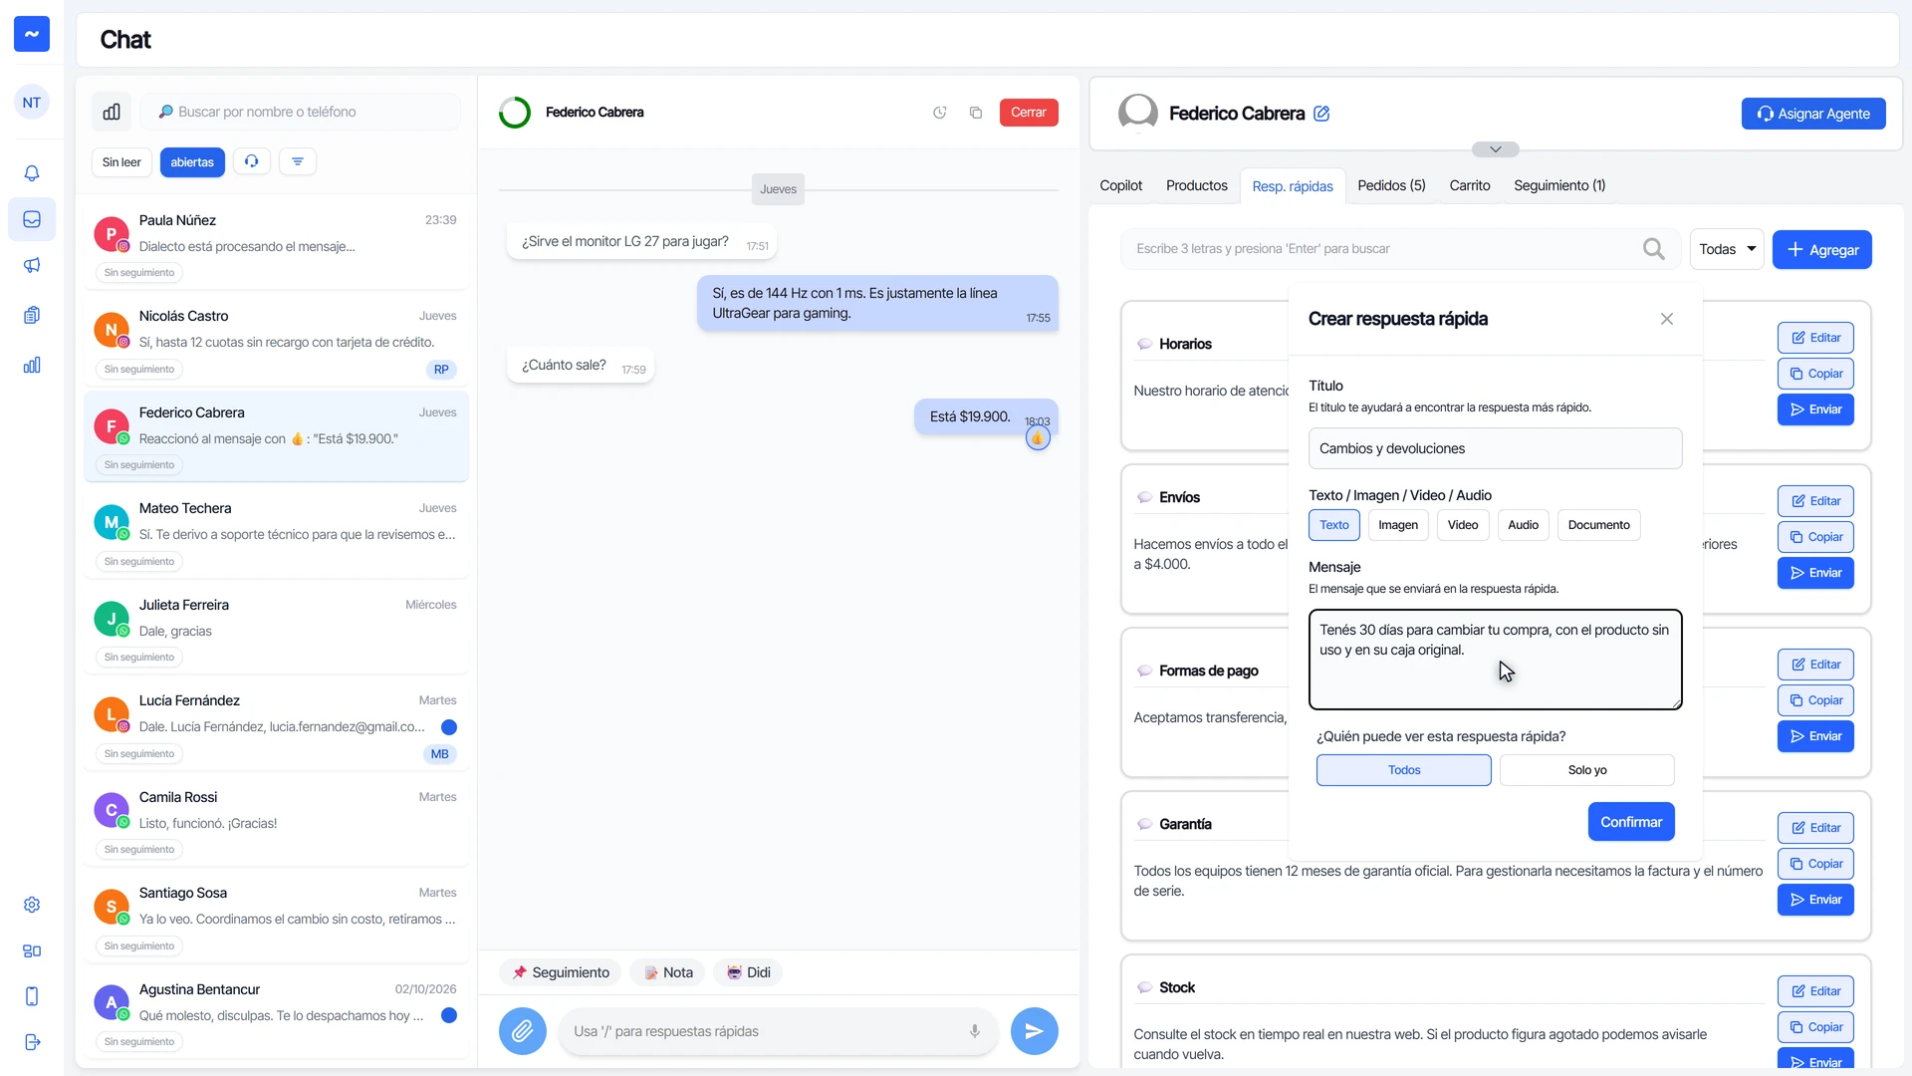The width and height of the screenshot is (1912, 1076).
Task: Click the history clock icon in chat header
Action: pos(939,113)
